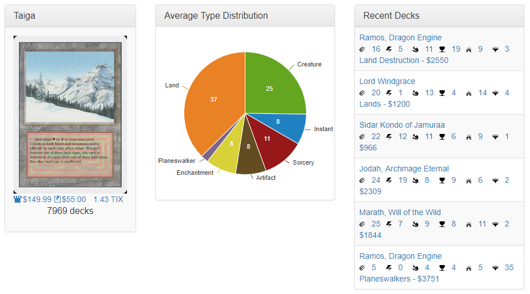Viewport: 530px width, 294px height.
Task: Click enchantment icon in Jodah, Archmage Eternal row
Action: pyautogui.click(x=469, y=180)
